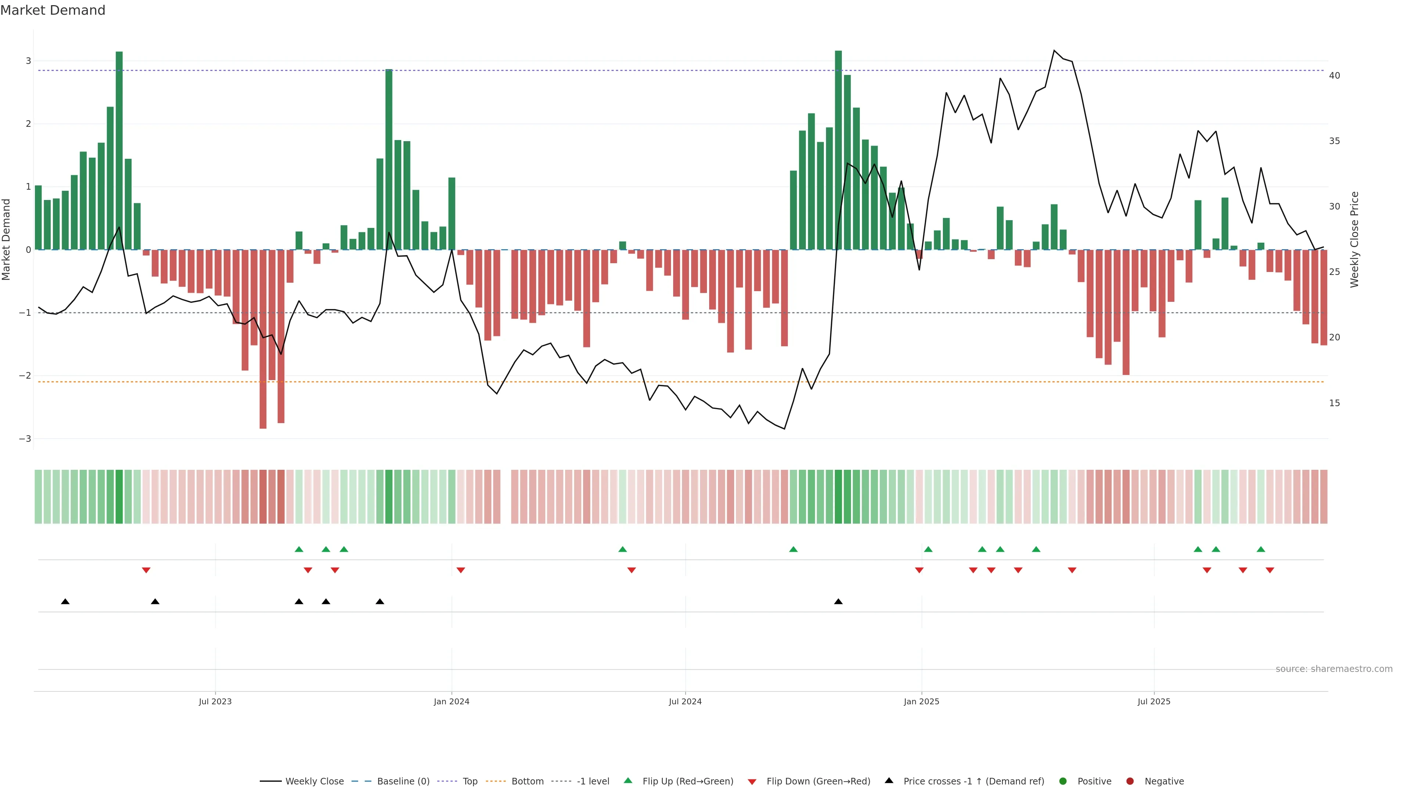Click the white gap in the heatmap strip

click(x=506, y=497)
